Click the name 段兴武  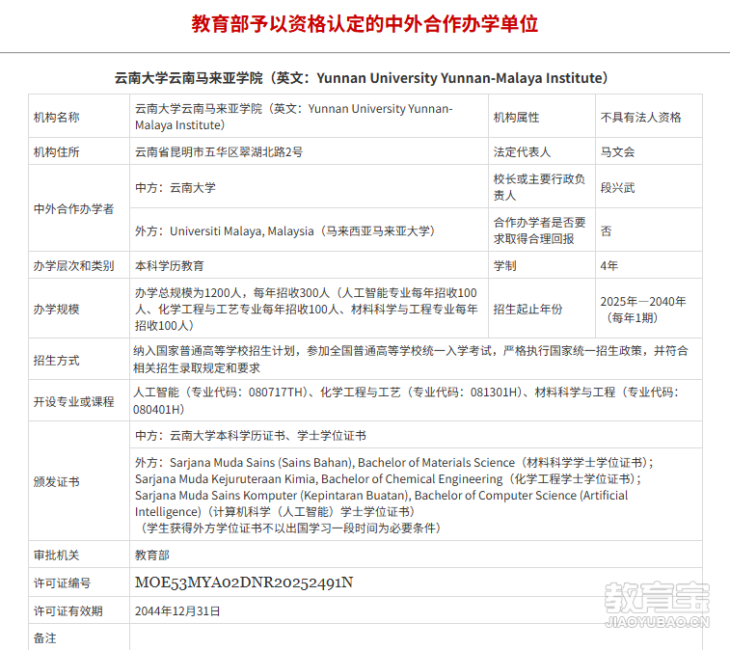617,188
